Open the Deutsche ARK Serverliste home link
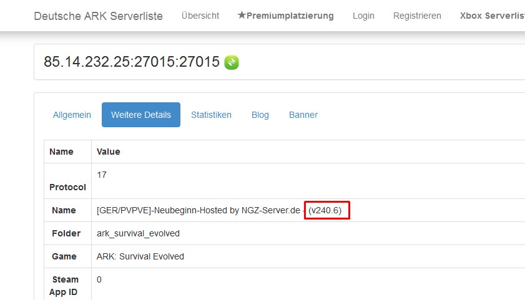The width and height of the screenshot is (525, 300). tap(99, 16)
